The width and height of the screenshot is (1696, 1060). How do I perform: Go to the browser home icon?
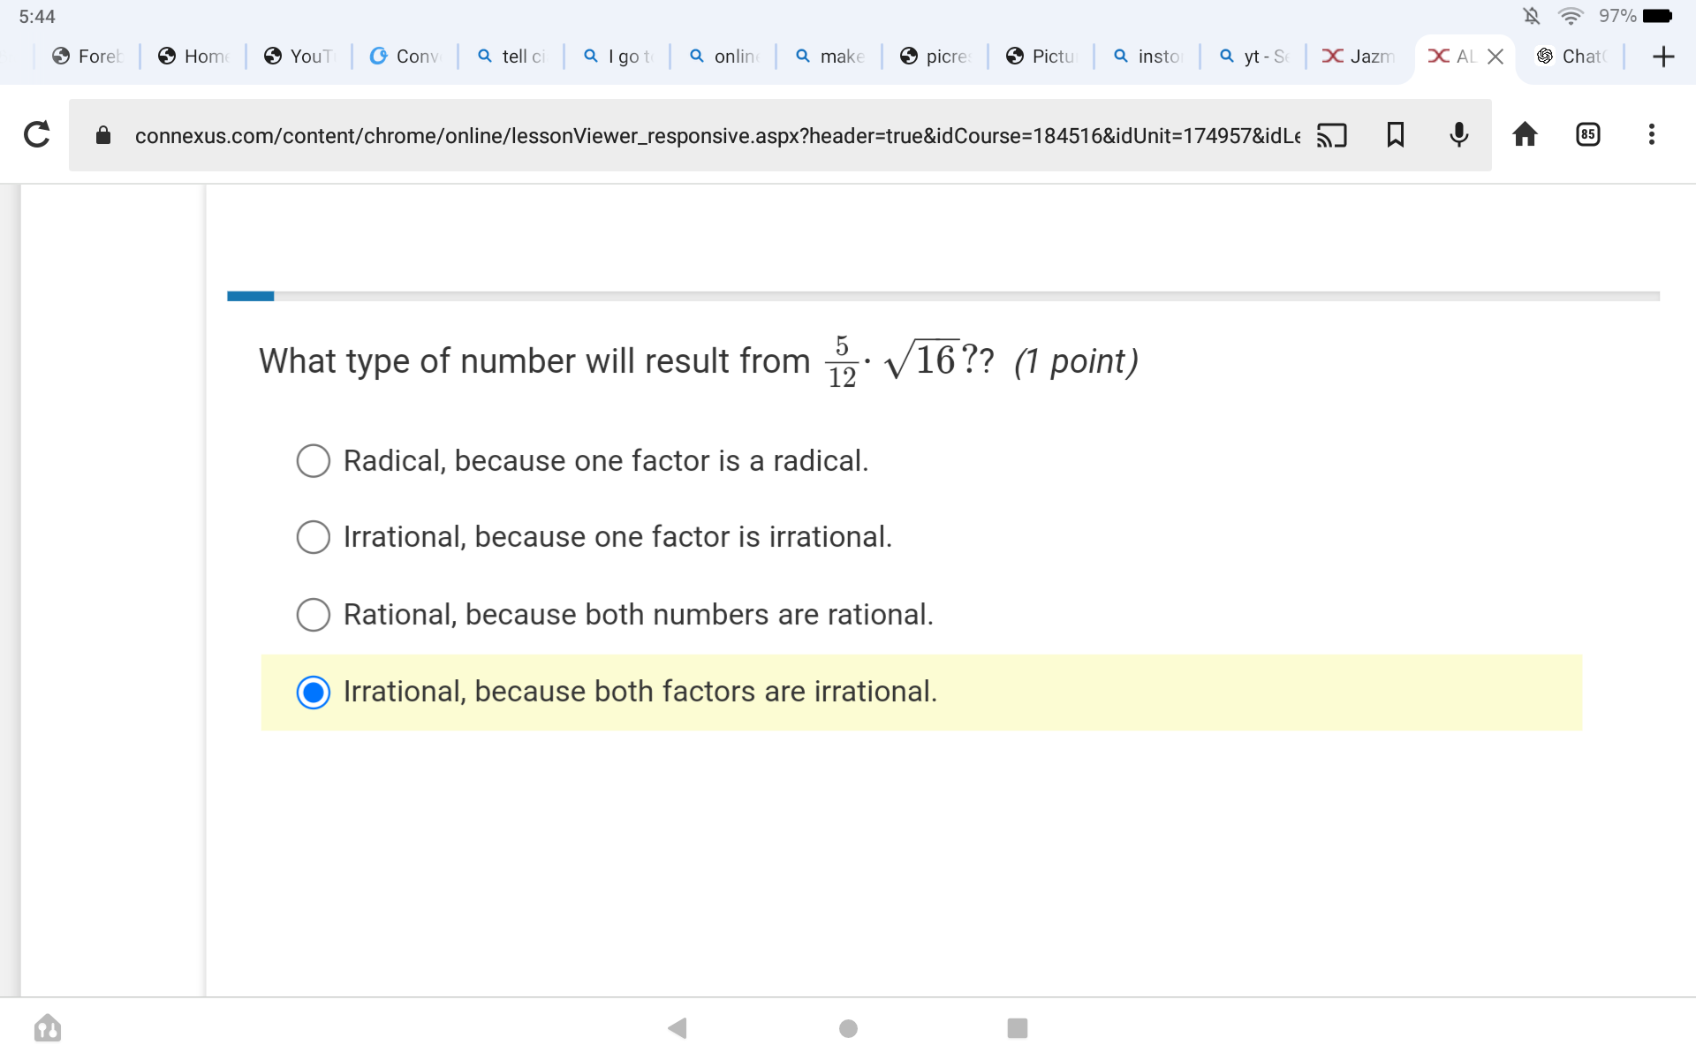1525,134
